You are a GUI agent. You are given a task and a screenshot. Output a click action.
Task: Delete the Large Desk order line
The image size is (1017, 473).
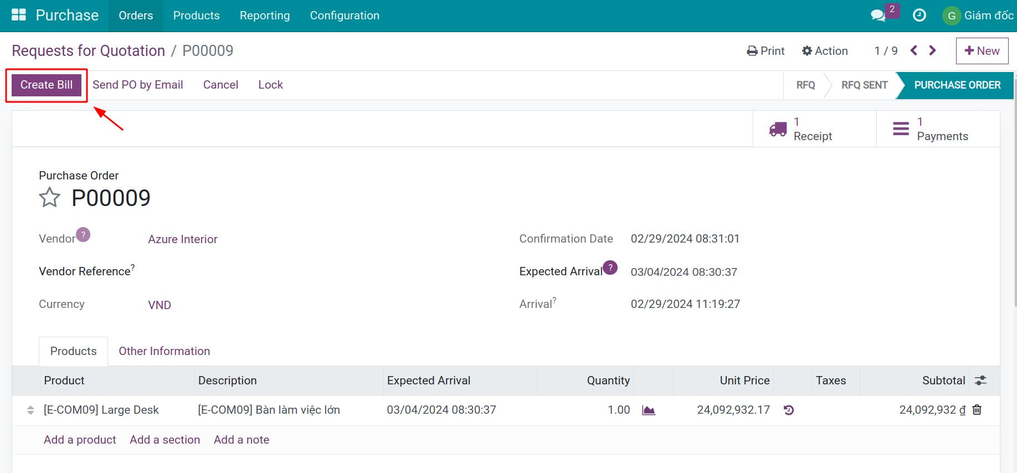click(x=977, y=409)
